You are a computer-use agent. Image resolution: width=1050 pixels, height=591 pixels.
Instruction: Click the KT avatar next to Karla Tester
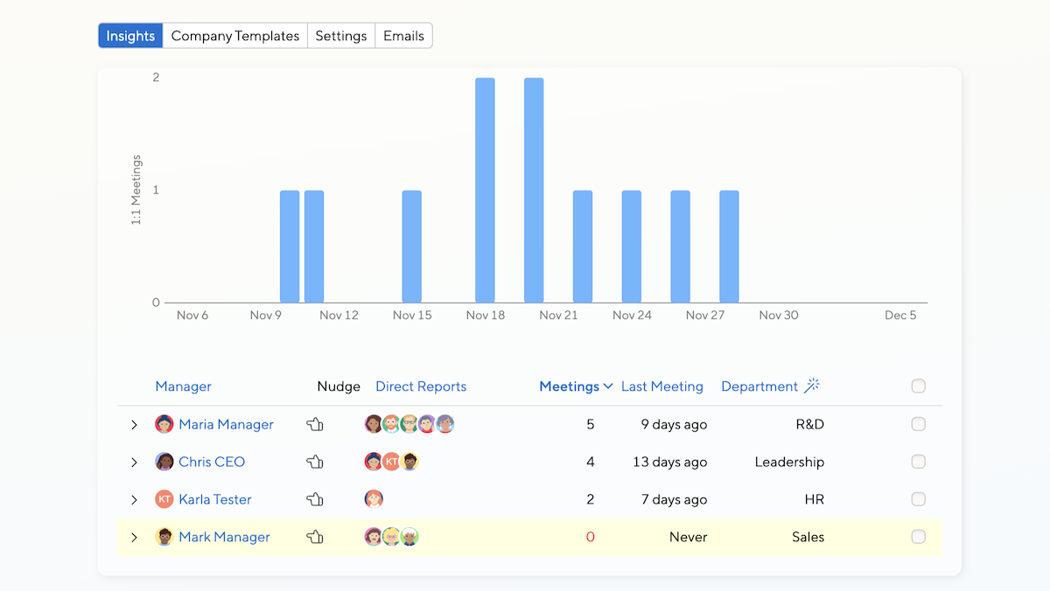coord(164,499)
